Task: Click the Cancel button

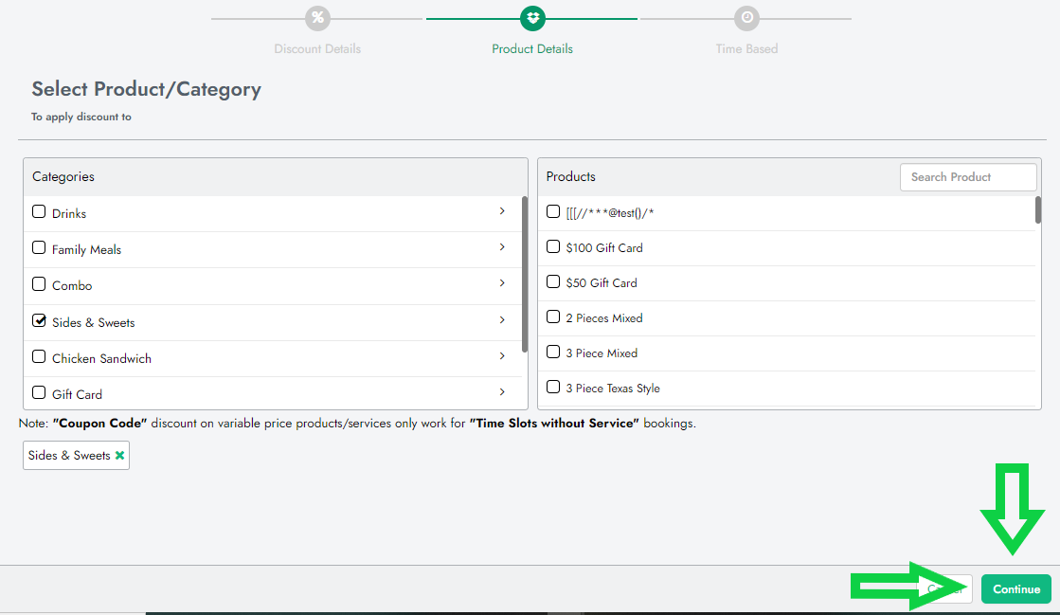Action: [947, 589]
